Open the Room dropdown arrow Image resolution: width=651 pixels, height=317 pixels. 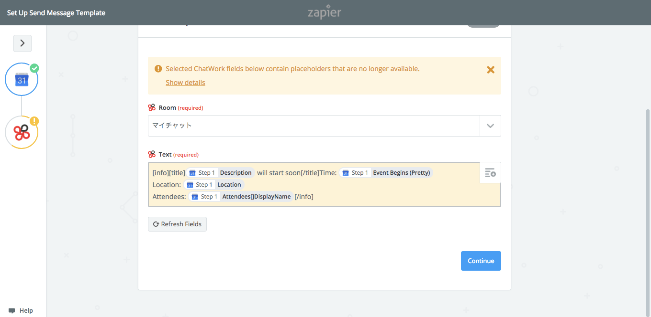coord(490,126)
